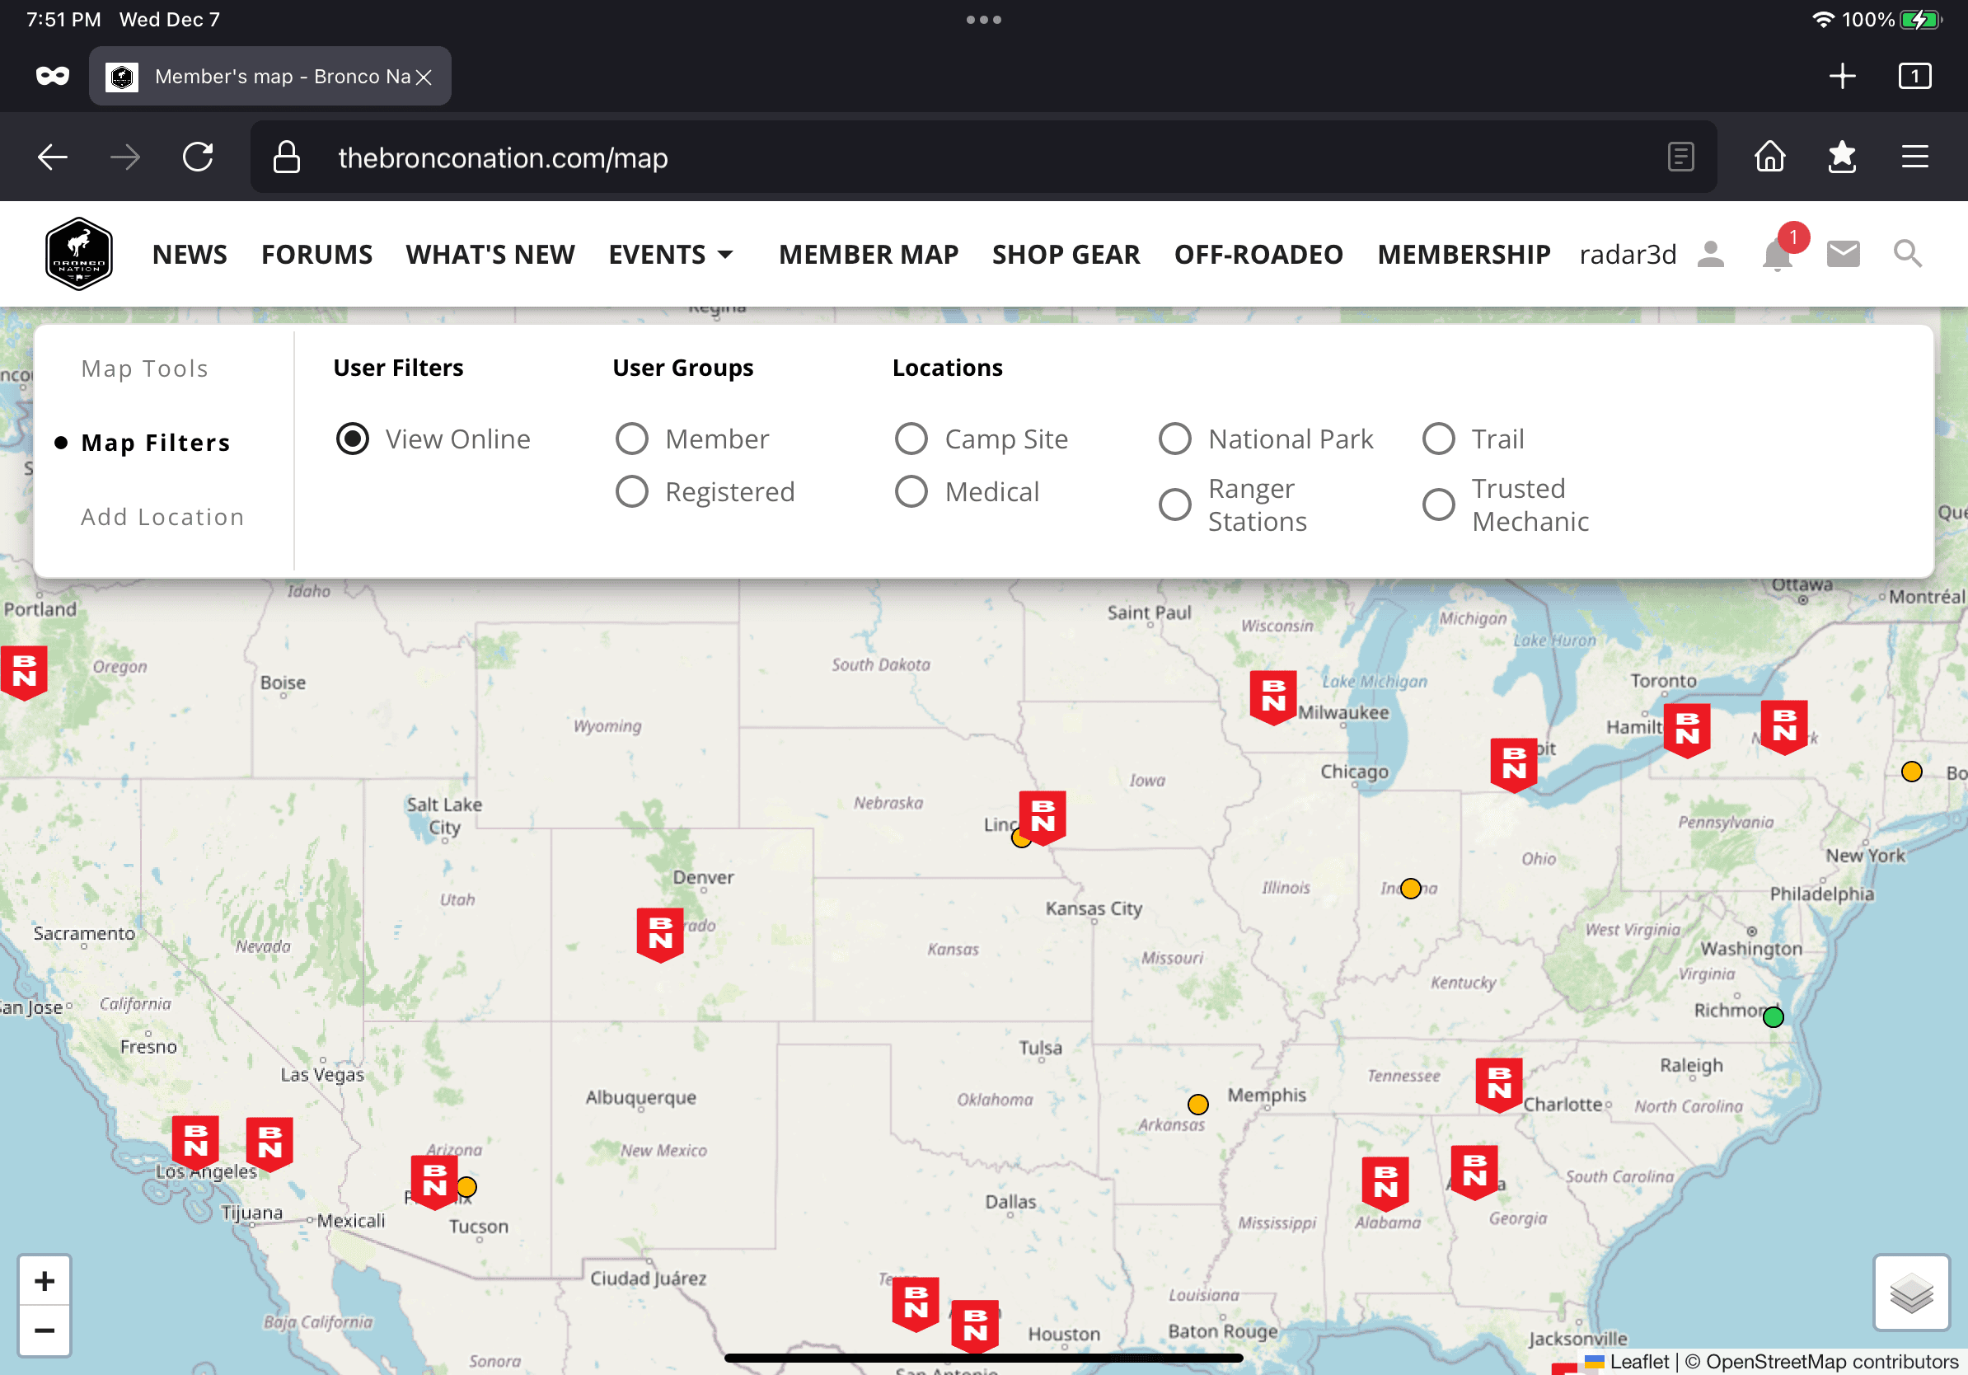The image size is (1968, 1375).
Task: Click the browser forward arrow
Action: point(125,157)
